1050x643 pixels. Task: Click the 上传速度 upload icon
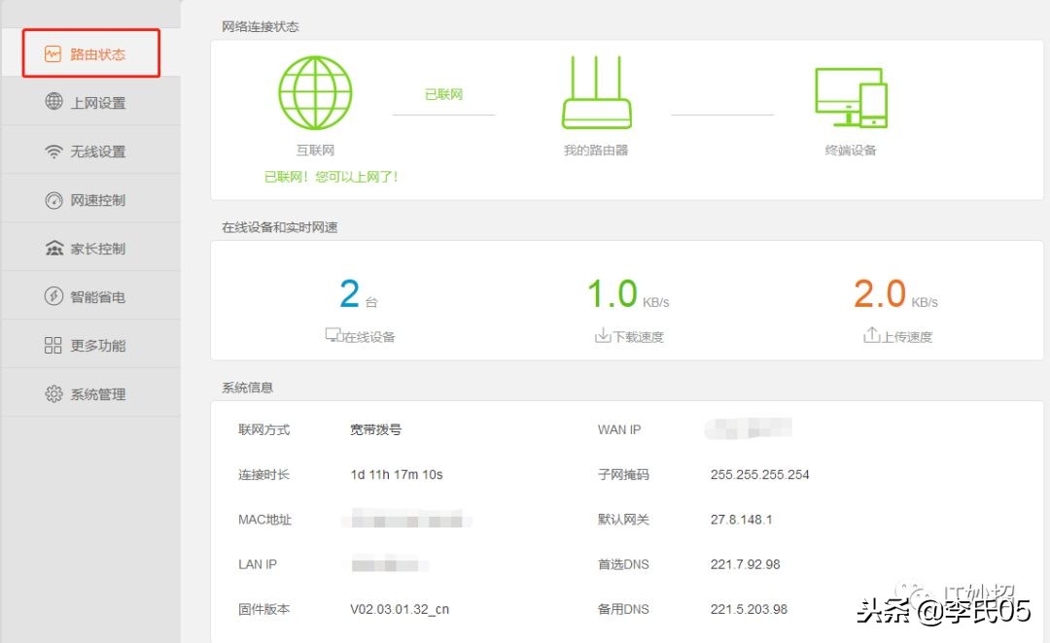[873, 335]
